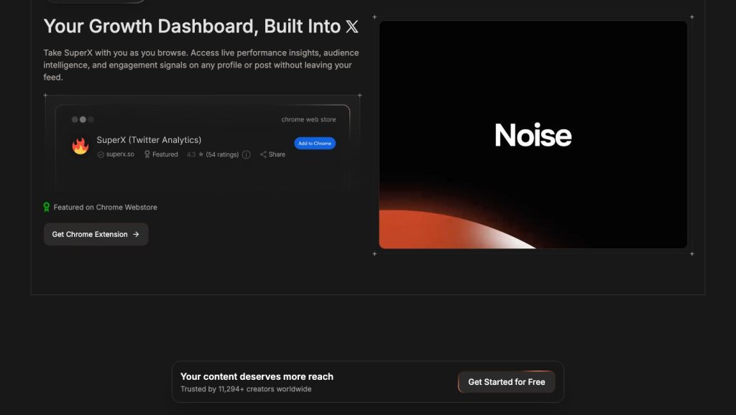Click the green ribbon icon by Featured on Chrome Webstore
Viewport: 736px width, 415px height.
[x=47, y=207]
